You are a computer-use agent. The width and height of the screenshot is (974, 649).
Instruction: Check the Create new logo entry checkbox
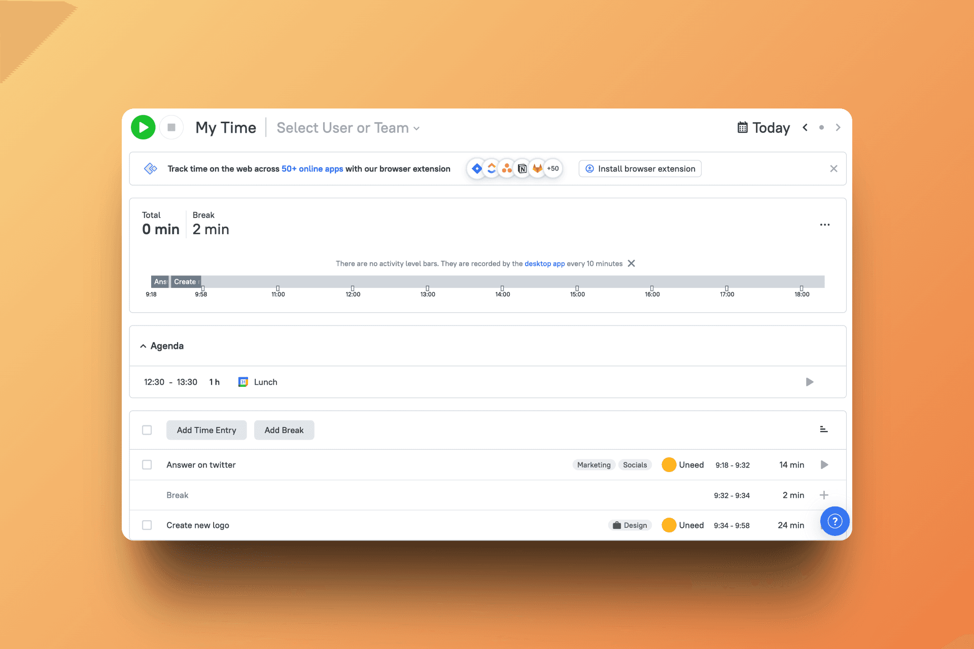tap(147, 525)
